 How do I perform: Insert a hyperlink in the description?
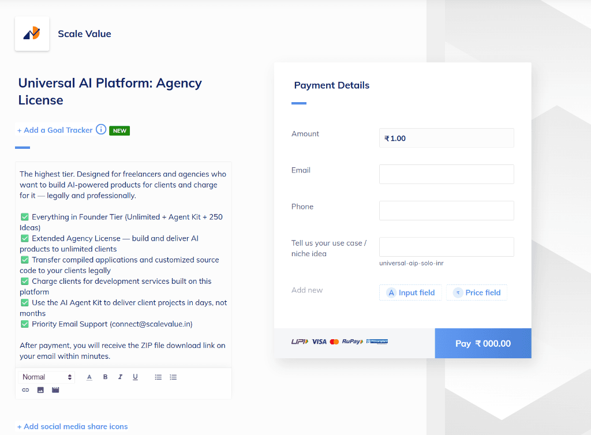[25, 390]
